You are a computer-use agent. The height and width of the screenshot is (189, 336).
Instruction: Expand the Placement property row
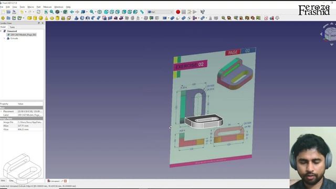pos(1,111)
